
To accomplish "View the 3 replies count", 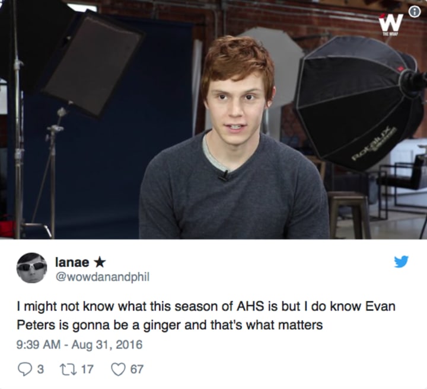I will [x=40, y=369].
